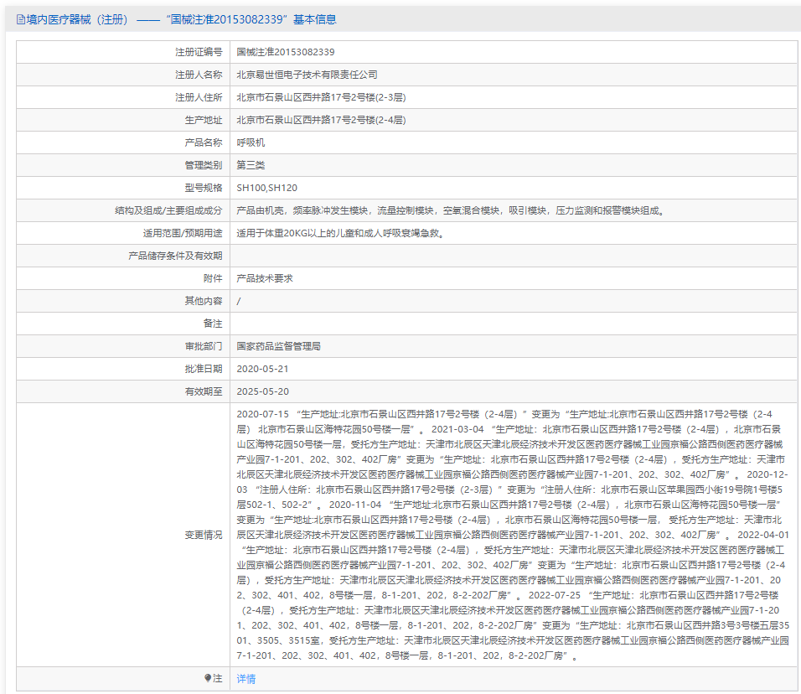Click the 附件 label
The height and width of the screenshot is (694, 801).
[213, 278]
